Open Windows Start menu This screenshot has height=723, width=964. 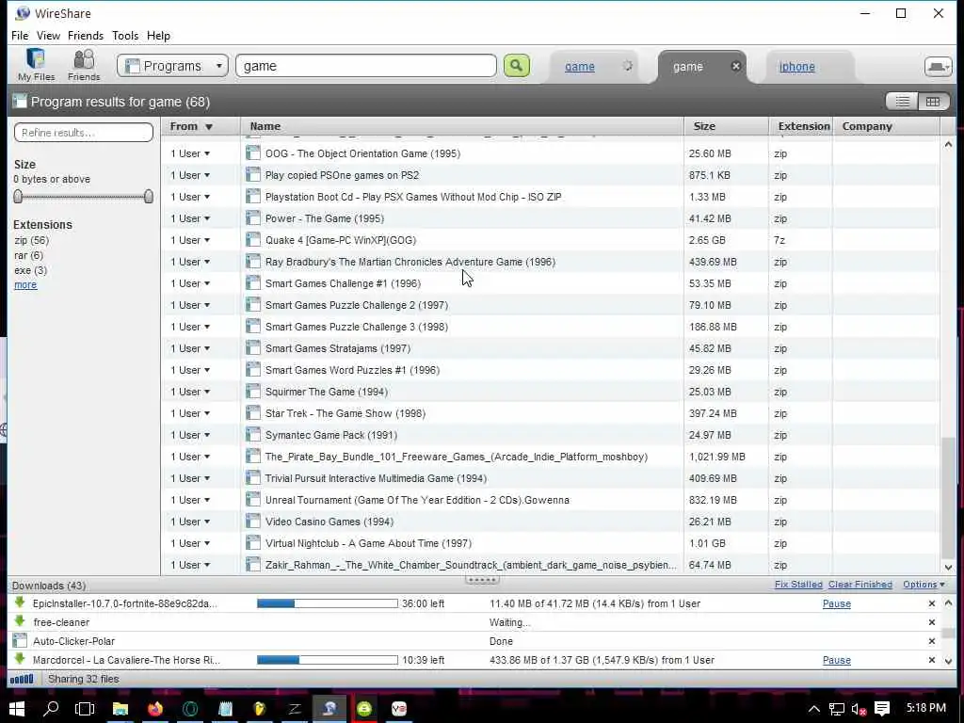[x=17, y=708]
